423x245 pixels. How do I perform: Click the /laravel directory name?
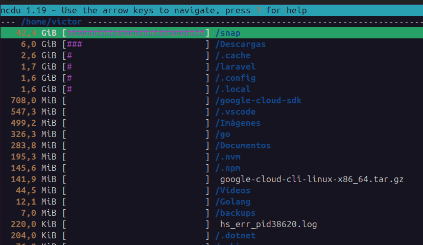click(235, 67)
